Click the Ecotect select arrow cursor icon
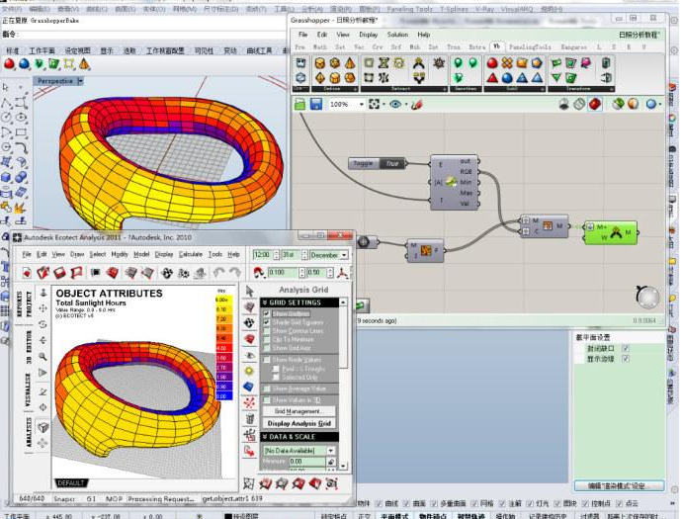This screenshot has width=682, height=519. pos(249,291)
